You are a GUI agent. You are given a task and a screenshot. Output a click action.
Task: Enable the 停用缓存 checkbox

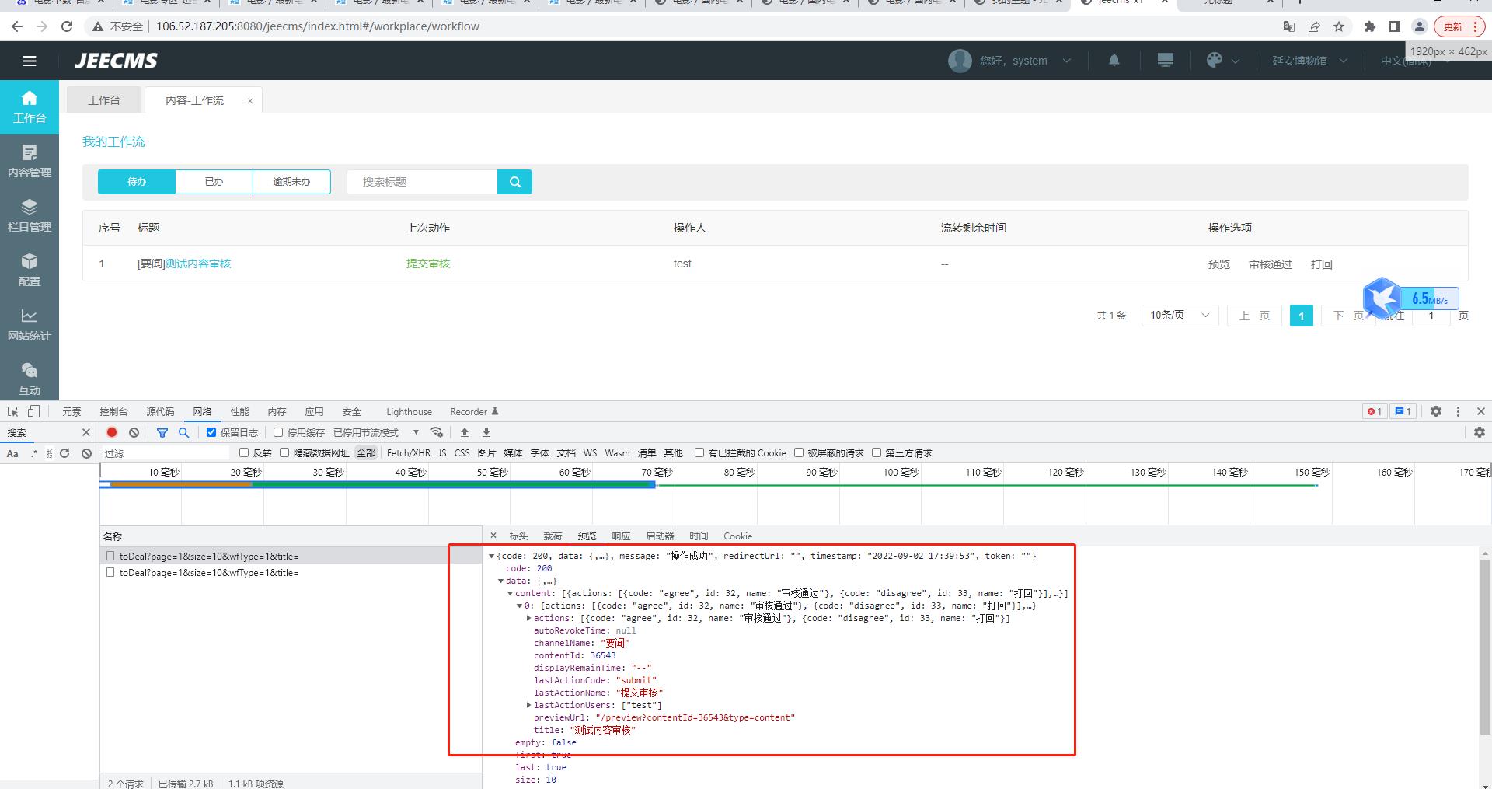[x=278, y=432]
